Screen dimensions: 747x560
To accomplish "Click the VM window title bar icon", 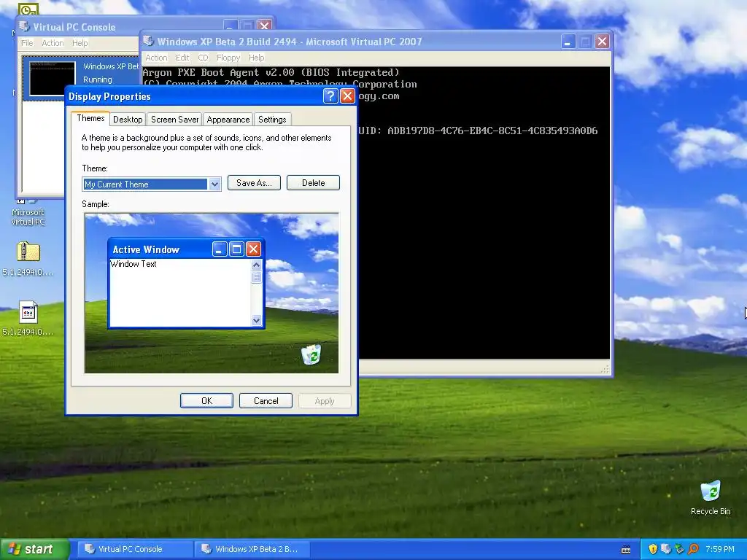I will click(x=148, y=42).
